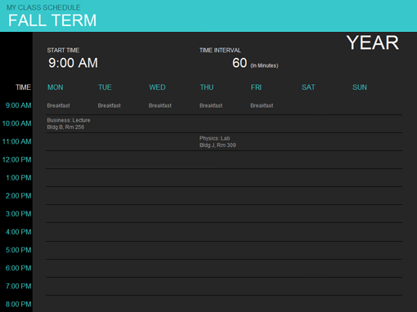Select the FALL TERM title text
The width and height of the screenshot is (417, 312).
52,20
